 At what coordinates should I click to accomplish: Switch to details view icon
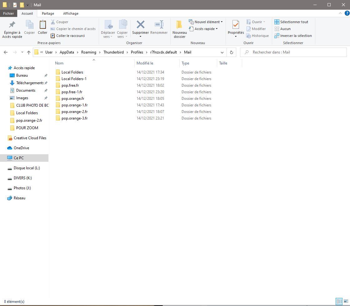click(339, 301)
